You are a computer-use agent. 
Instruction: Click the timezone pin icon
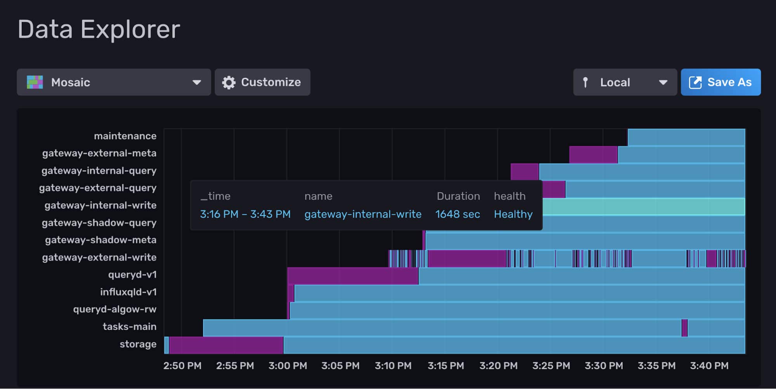[x=585, y=82]
